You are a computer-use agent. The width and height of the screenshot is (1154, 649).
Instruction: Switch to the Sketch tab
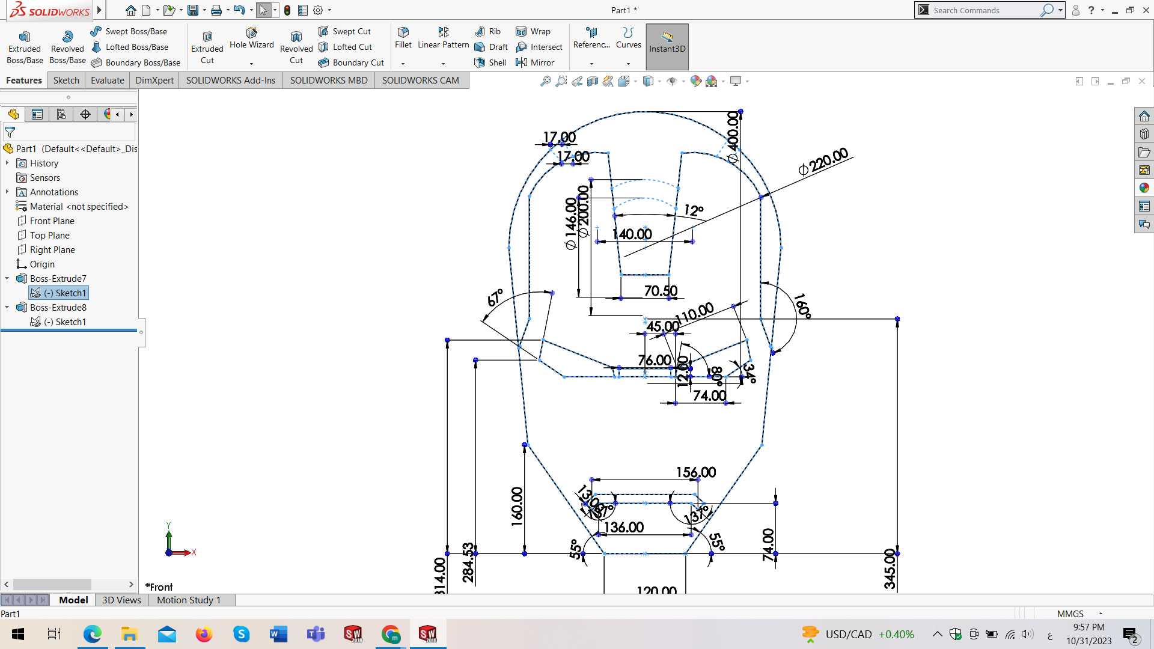click(x=66, y=80)
